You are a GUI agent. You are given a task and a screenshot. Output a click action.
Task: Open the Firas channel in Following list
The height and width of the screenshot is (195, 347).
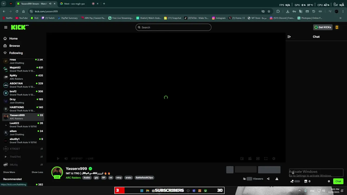tap(23, 61)
